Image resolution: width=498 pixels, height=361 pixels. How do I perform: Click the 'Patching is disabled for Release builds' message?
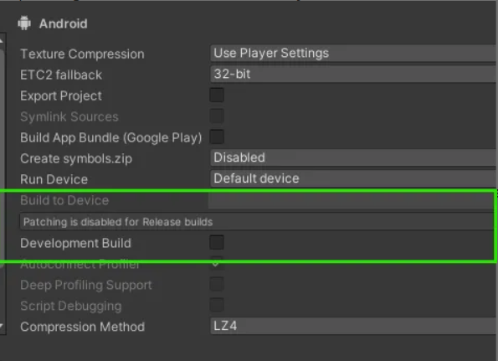tap(257, 221)
